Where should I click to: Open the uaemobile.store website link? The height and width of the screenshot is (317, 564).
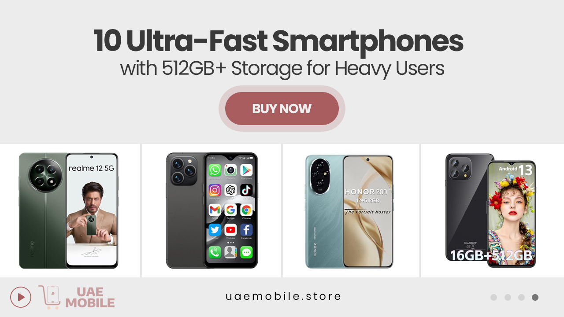(283, 296)
